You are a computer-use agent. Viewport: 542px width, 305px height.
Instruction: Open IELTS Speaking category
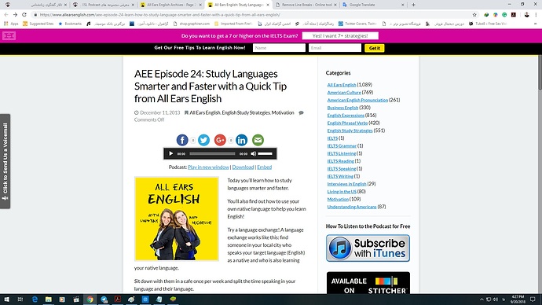[x=342, y=168]
